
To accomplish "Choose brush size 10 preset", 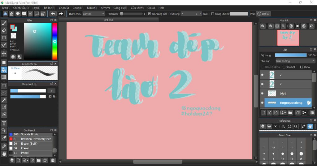I will [x=282, y=155].
